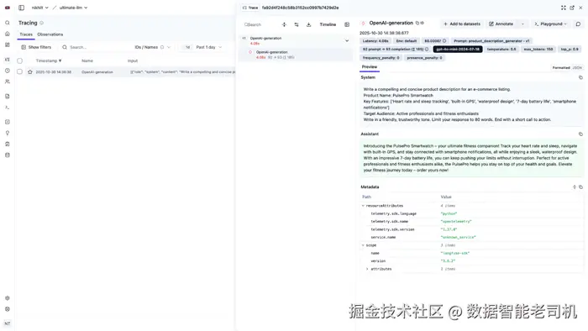Open Playground terminal icon in the sidebar
Image resolution: width=588 pixels, height=331 pixels.
coord(7,108)
